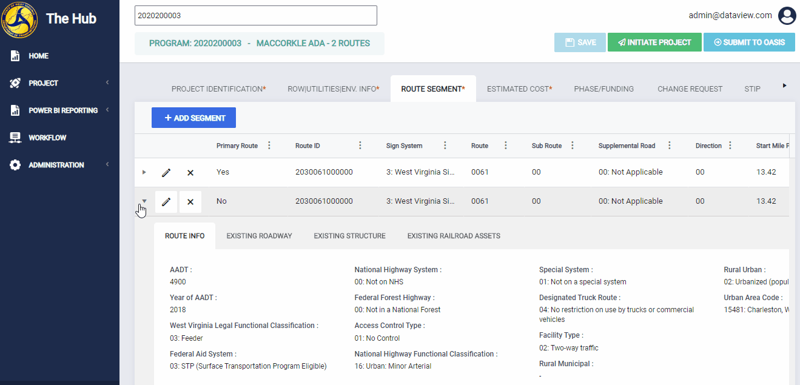Sort by Route ID column header
This screenshot has height=385, width=800.
(x=308, y=146)
